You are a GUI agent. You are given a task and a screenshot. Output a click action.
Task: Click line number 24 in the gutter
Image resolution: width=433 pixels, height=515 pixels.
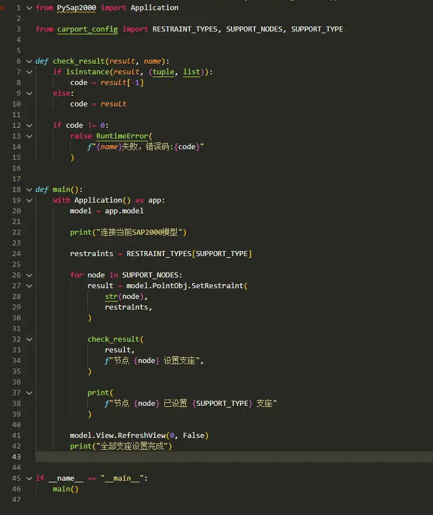pos(16,254)
